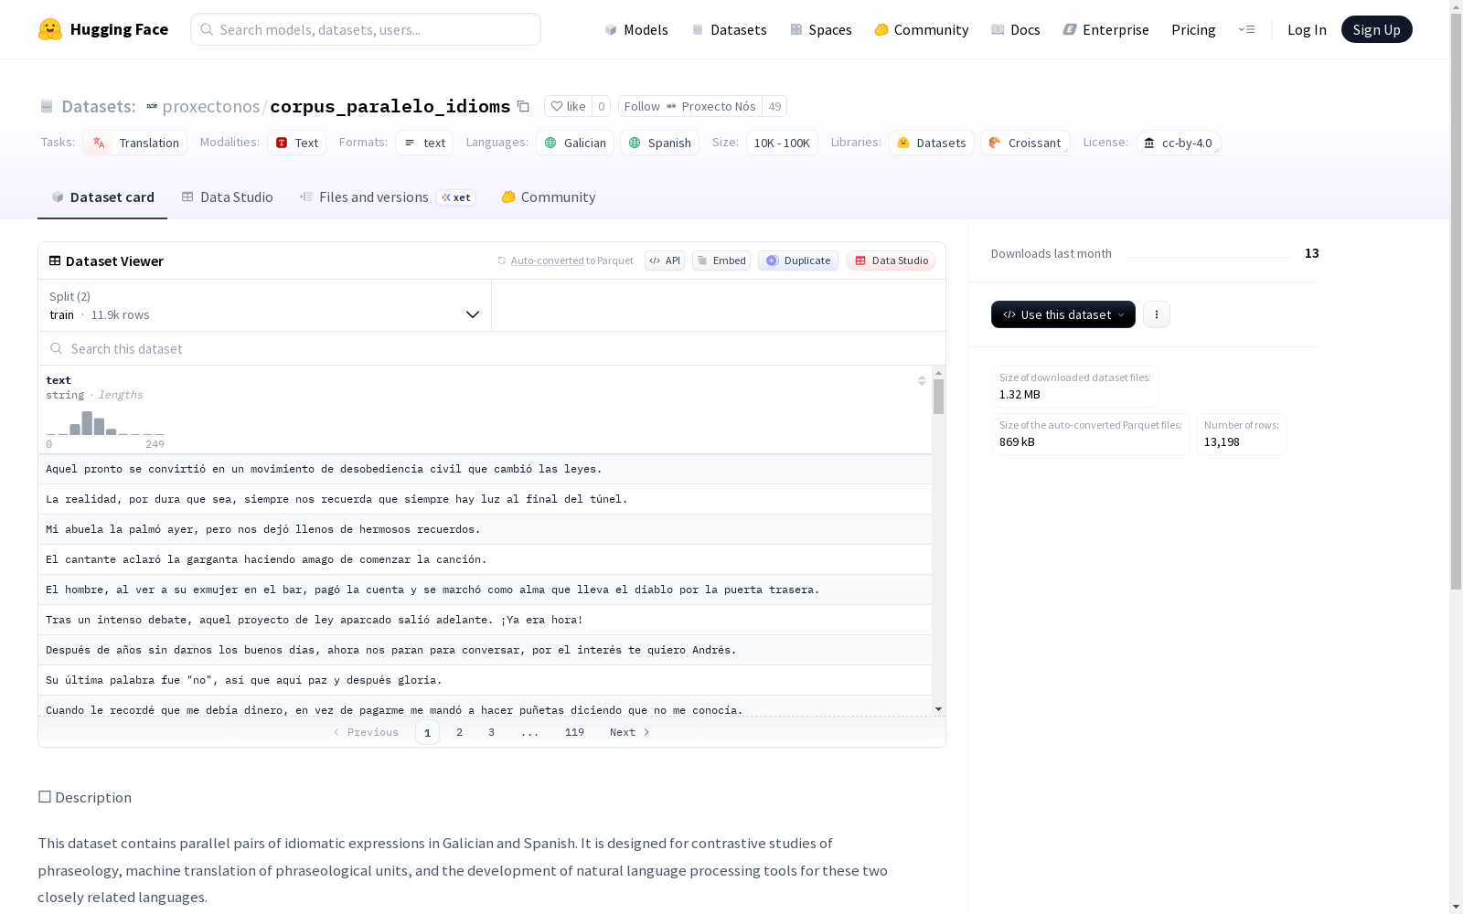Click the Log In link
This screenshot has width=1463, height=914.
(1307, 29)
